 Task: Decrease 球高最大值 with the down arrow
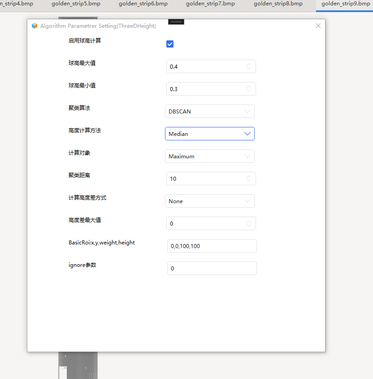(248, 69)
